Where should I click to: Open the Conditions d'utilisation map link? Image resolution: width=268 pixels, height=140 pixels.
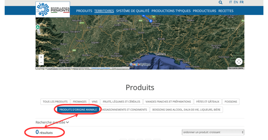pos(100,68)
